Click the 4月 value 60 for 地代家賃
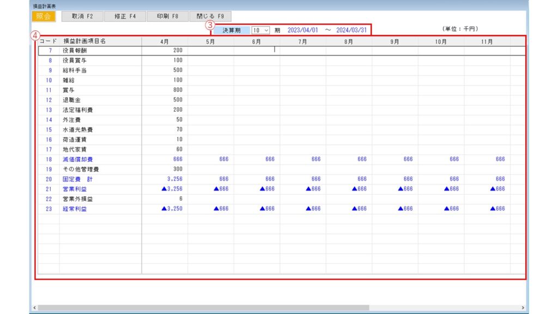 179,149
